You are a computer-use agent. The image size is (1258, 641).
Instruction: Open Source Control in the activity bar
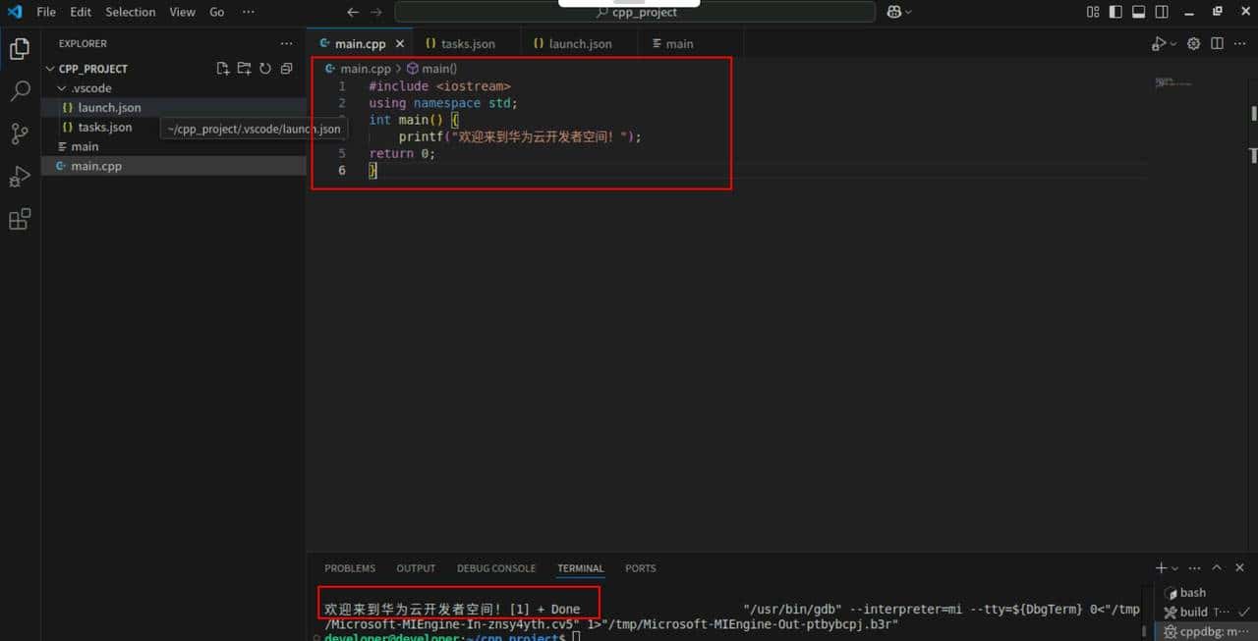click(x=20, y=133)
